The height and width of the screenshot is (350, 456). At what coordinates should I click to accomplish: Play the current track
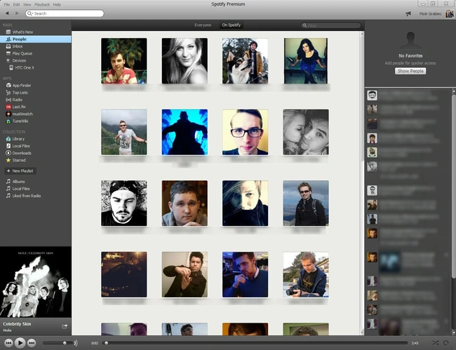click(20, 343)
